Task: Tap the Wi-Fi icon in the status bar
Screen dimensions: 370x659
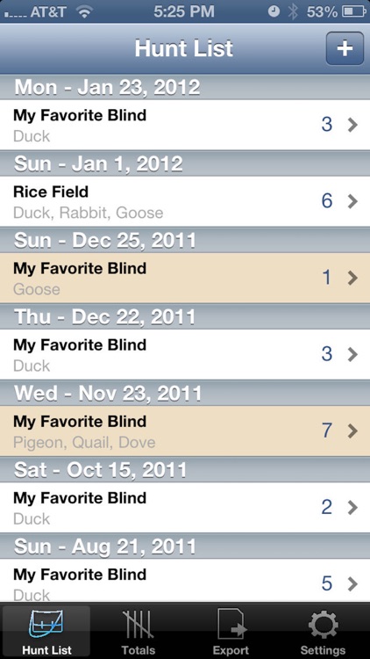Action: 84,12
